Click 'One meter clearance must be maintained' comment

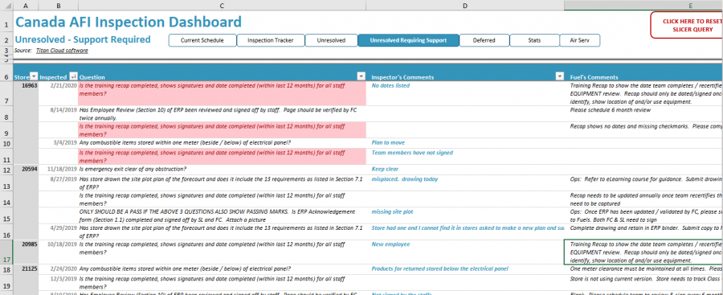[x=646, y=268]
